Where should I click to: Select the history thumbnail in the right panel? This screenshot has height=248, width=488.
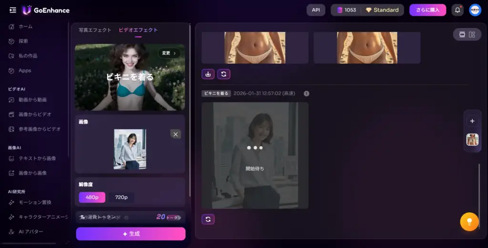tap(472, 139)
